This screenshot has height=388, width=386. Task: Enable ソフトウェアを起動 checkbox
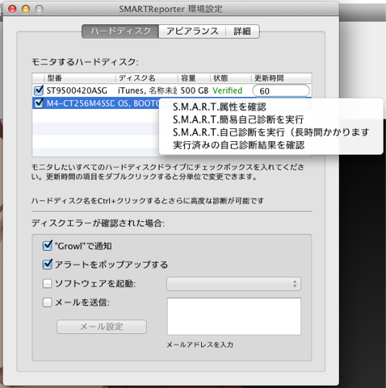tap(48, 283)
